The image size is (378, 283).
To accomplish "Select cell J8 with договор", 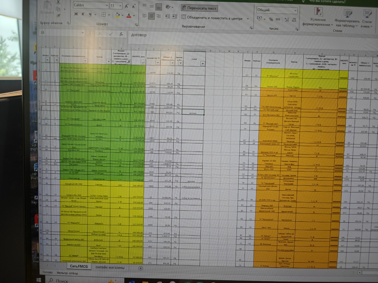I will coord(193,112).
